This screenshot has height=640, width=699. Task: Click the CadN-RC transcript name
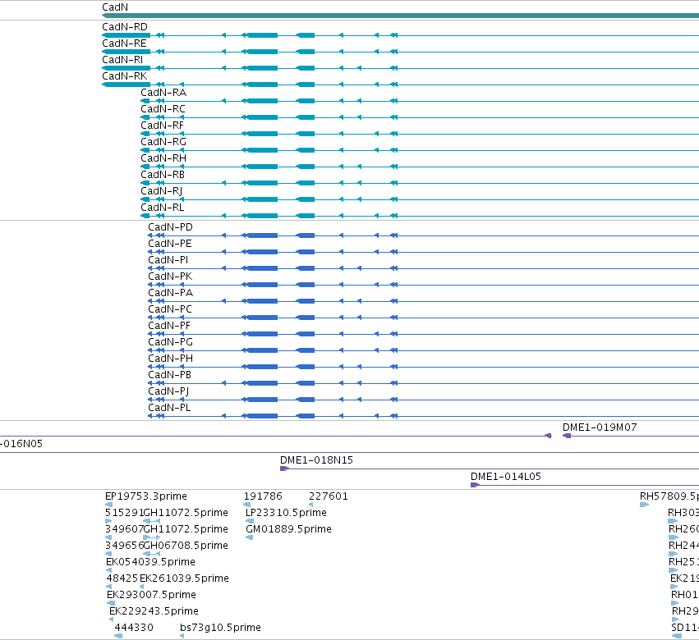point(163,109)
